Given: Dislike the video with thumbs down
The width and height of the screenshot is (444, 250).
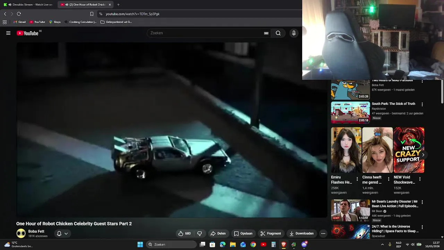Looking at the screenshot, I should (x=199, y=233).
